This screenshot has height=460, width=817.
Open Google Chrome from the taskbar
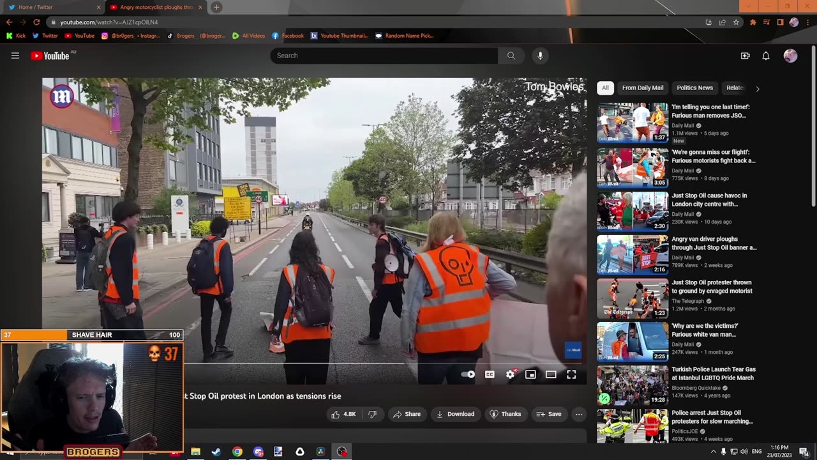(x=237, y=452)
